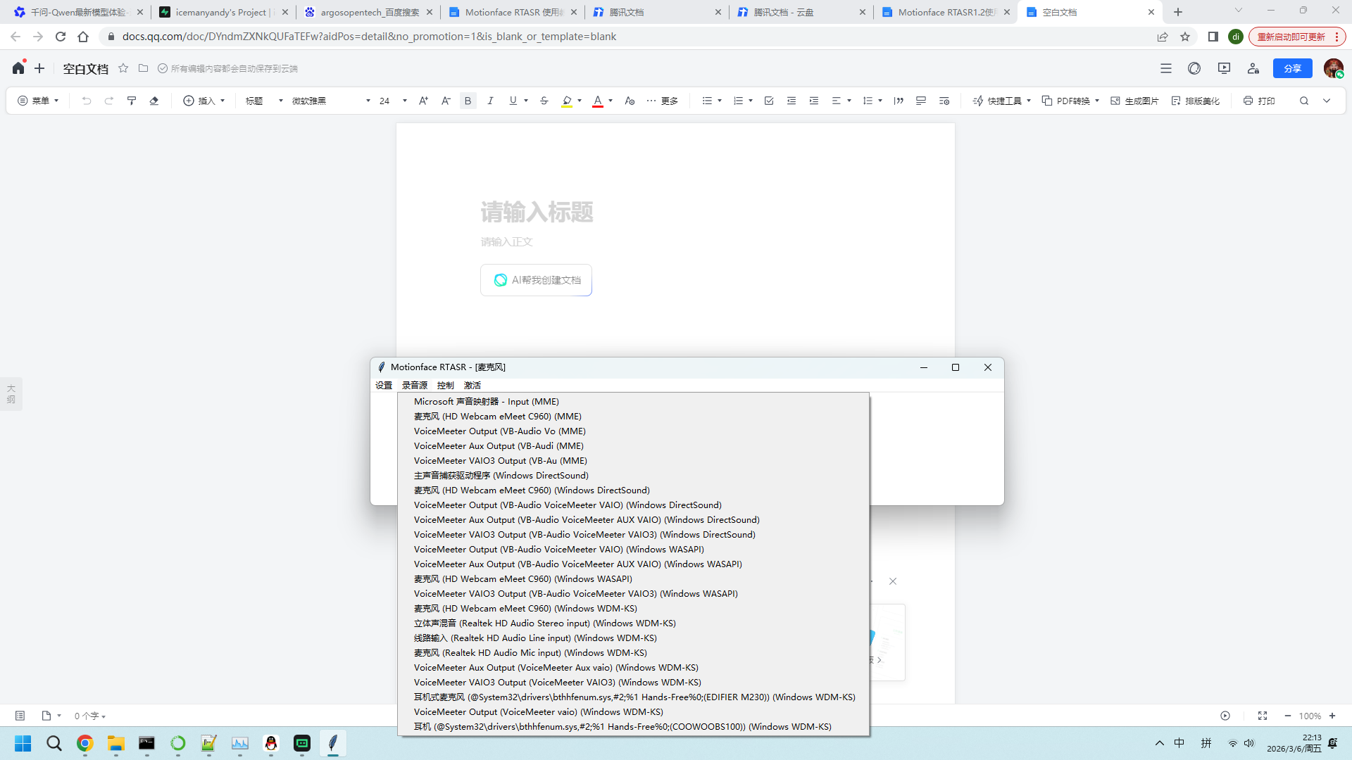Open the presentation mode icon
This screenshot has height=760, width=1352.
click(x=1224, y=68)
